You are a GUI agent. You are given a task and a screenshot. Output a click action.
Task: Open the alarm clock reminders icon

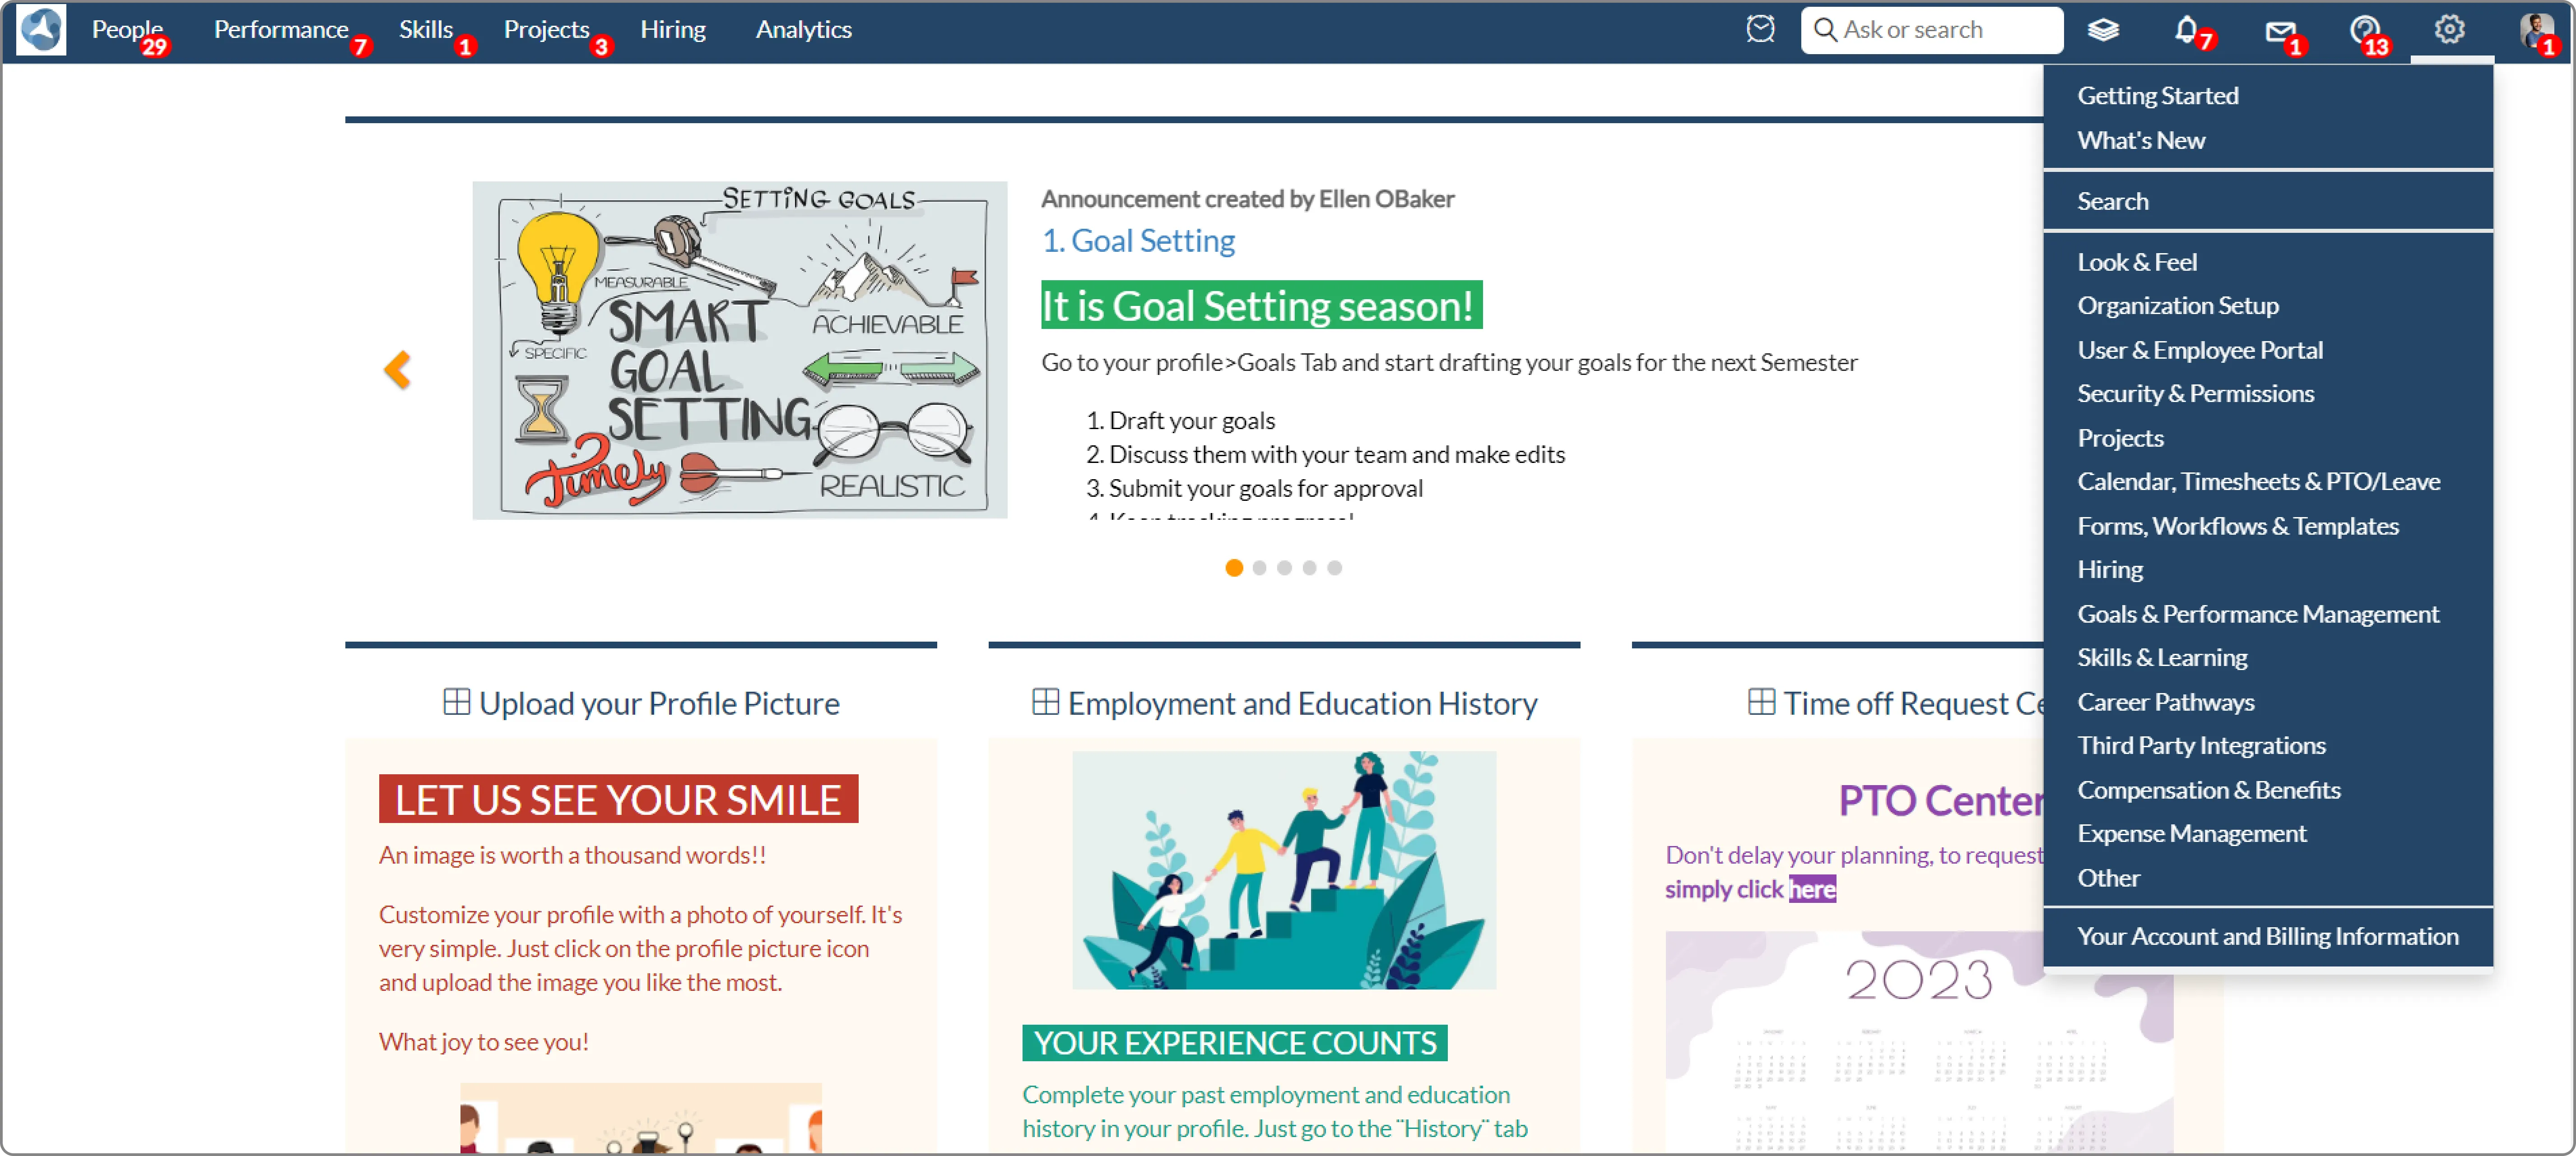click(1760, 30)
